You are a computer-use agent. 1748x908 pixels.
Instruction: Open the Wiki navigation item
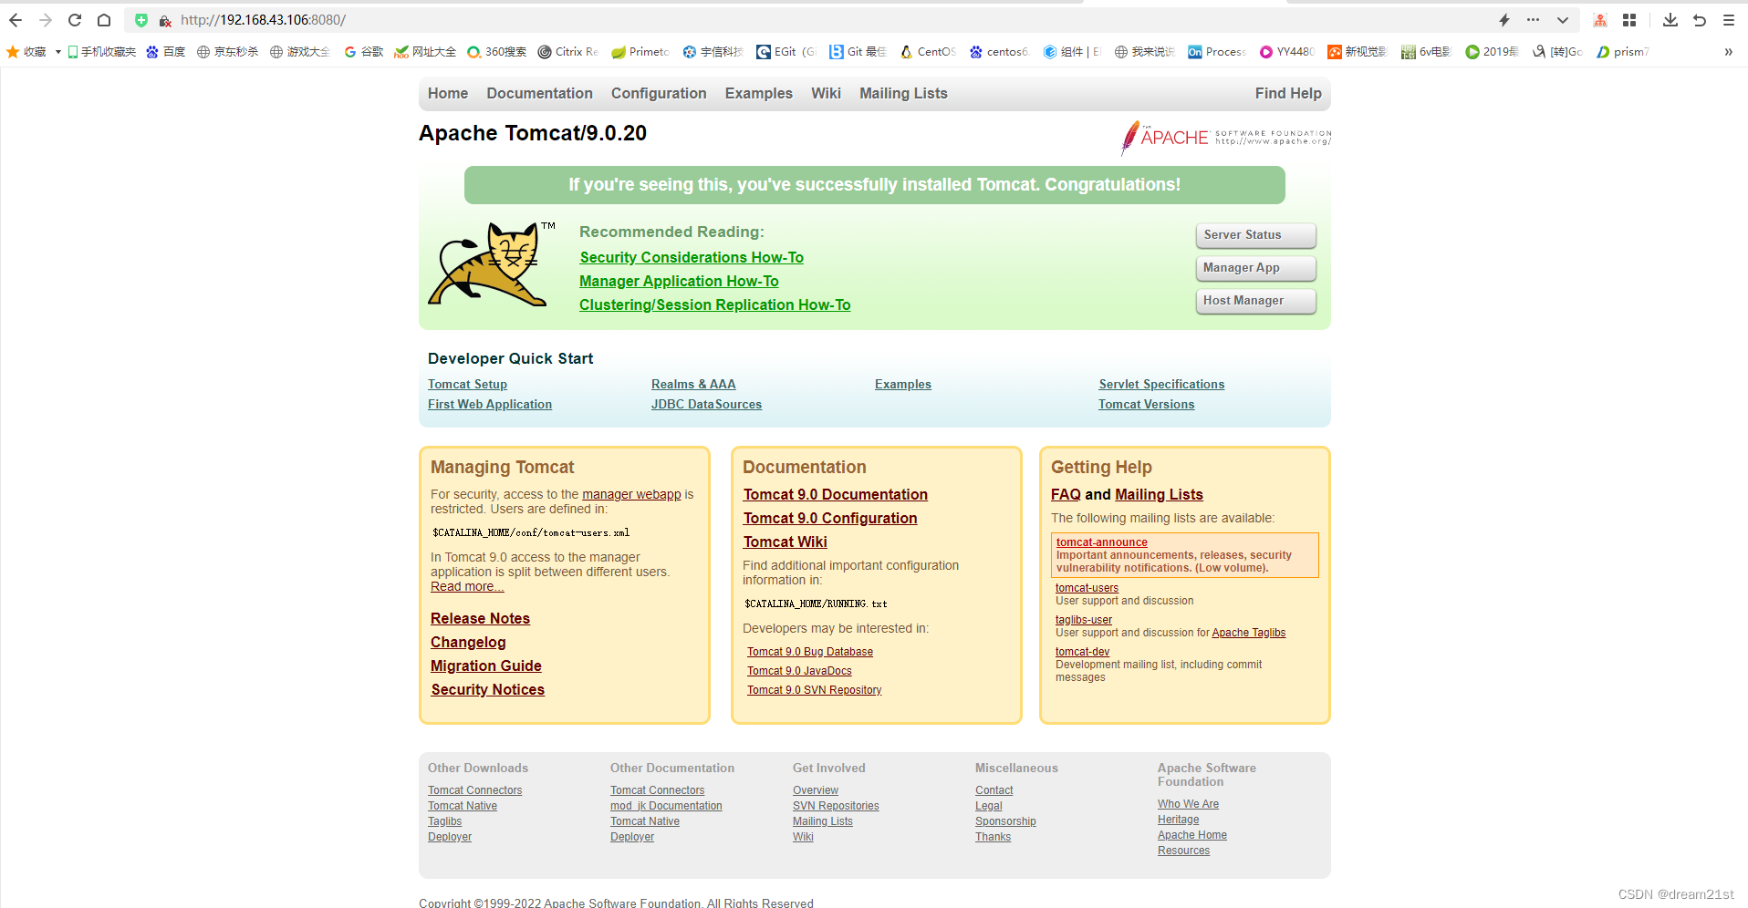point(826,93)
